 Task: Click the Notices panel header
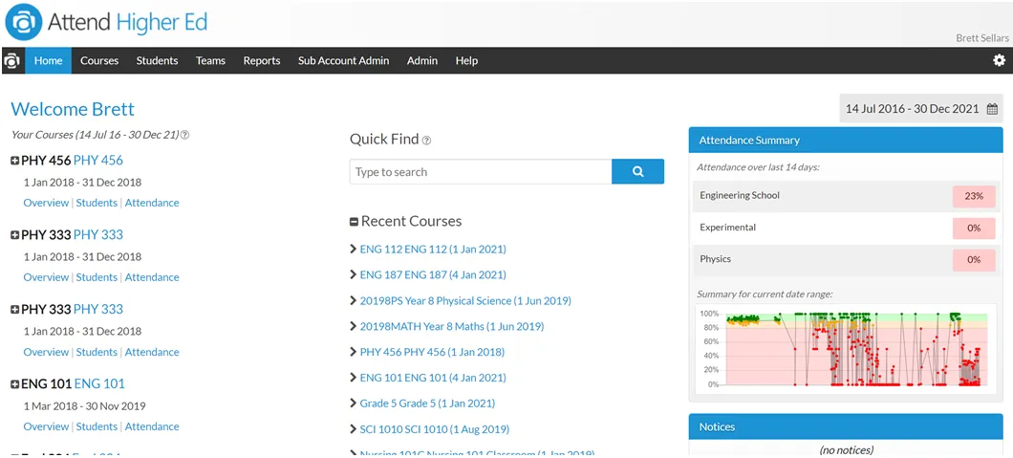click(846, 426)
